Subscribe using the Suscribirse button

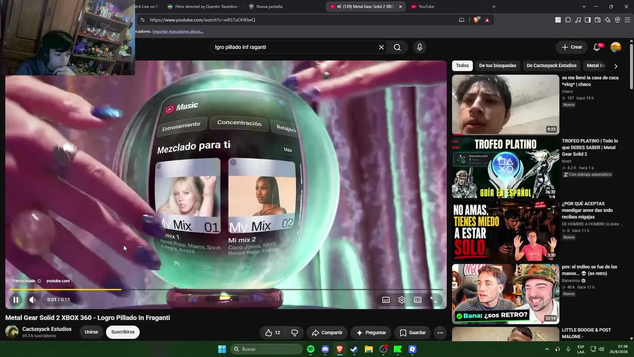[x=123, y=332]
